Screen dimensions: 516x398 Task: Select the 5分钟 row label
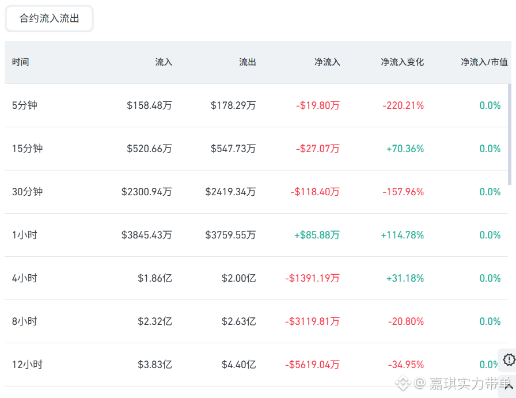pos(25,105)
